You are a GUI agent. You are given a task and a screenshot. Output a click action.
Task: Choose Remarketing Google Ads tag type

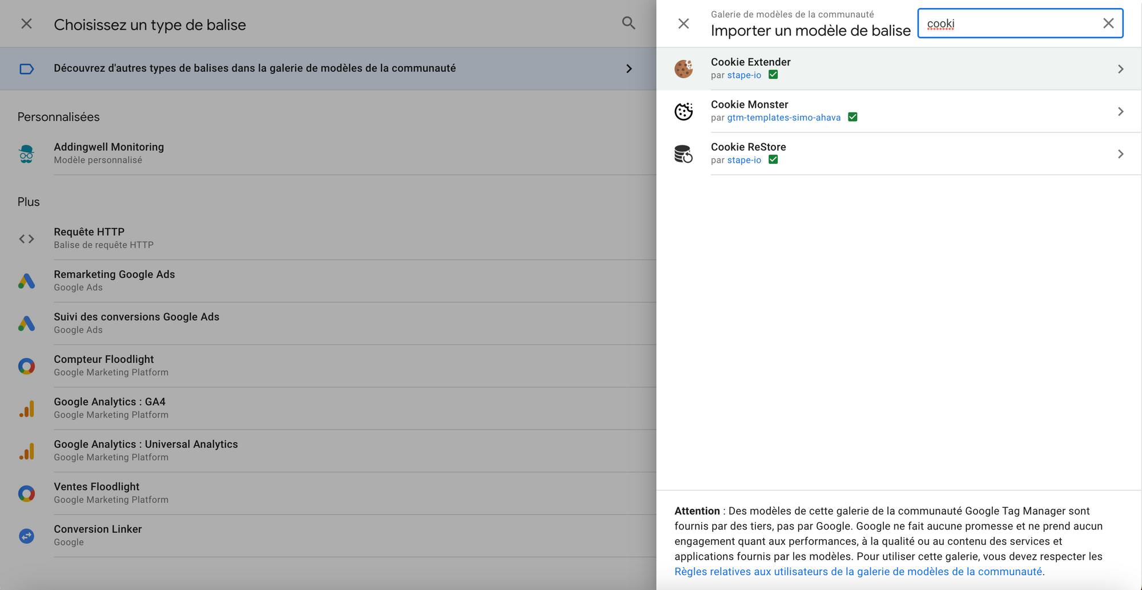[328, 281]
